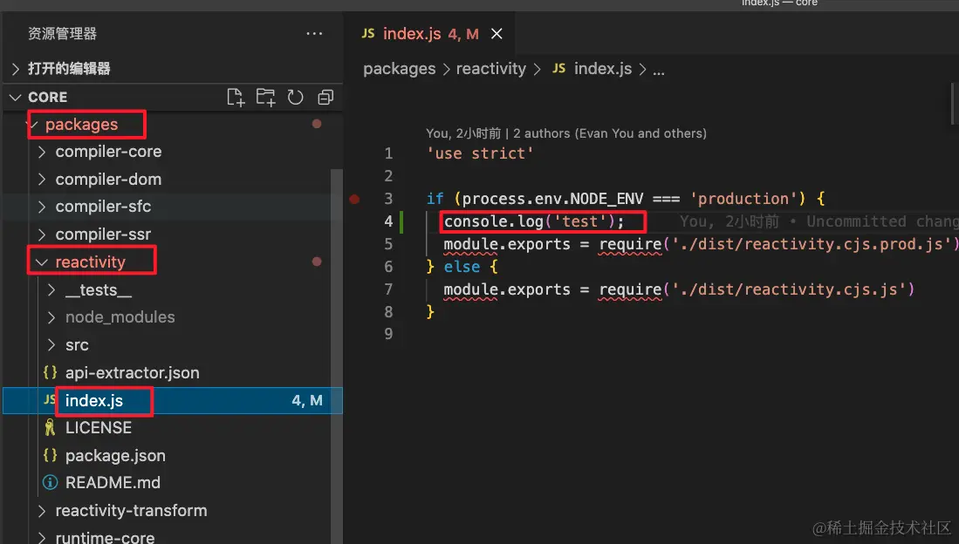The image size is (959, 544).
Task: Click the JS icon on the index.js tab
Action: pyautogui.click(x=368, y=33)
